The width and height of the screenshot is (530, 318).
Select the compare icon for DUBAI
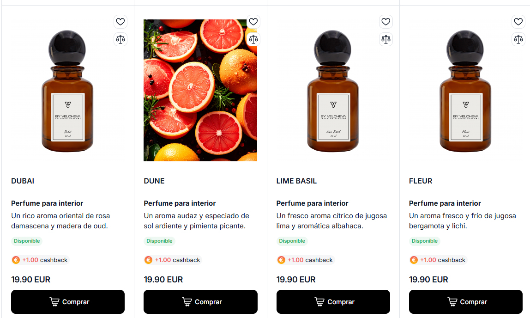point(120,39)
